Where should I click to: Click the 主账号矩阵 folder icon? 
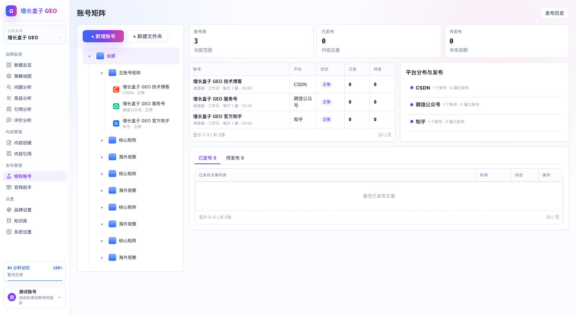[112, 73]
